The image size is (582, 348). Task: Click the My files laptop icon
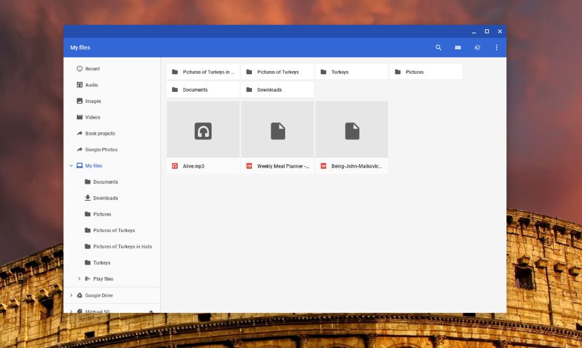point(79,166)
